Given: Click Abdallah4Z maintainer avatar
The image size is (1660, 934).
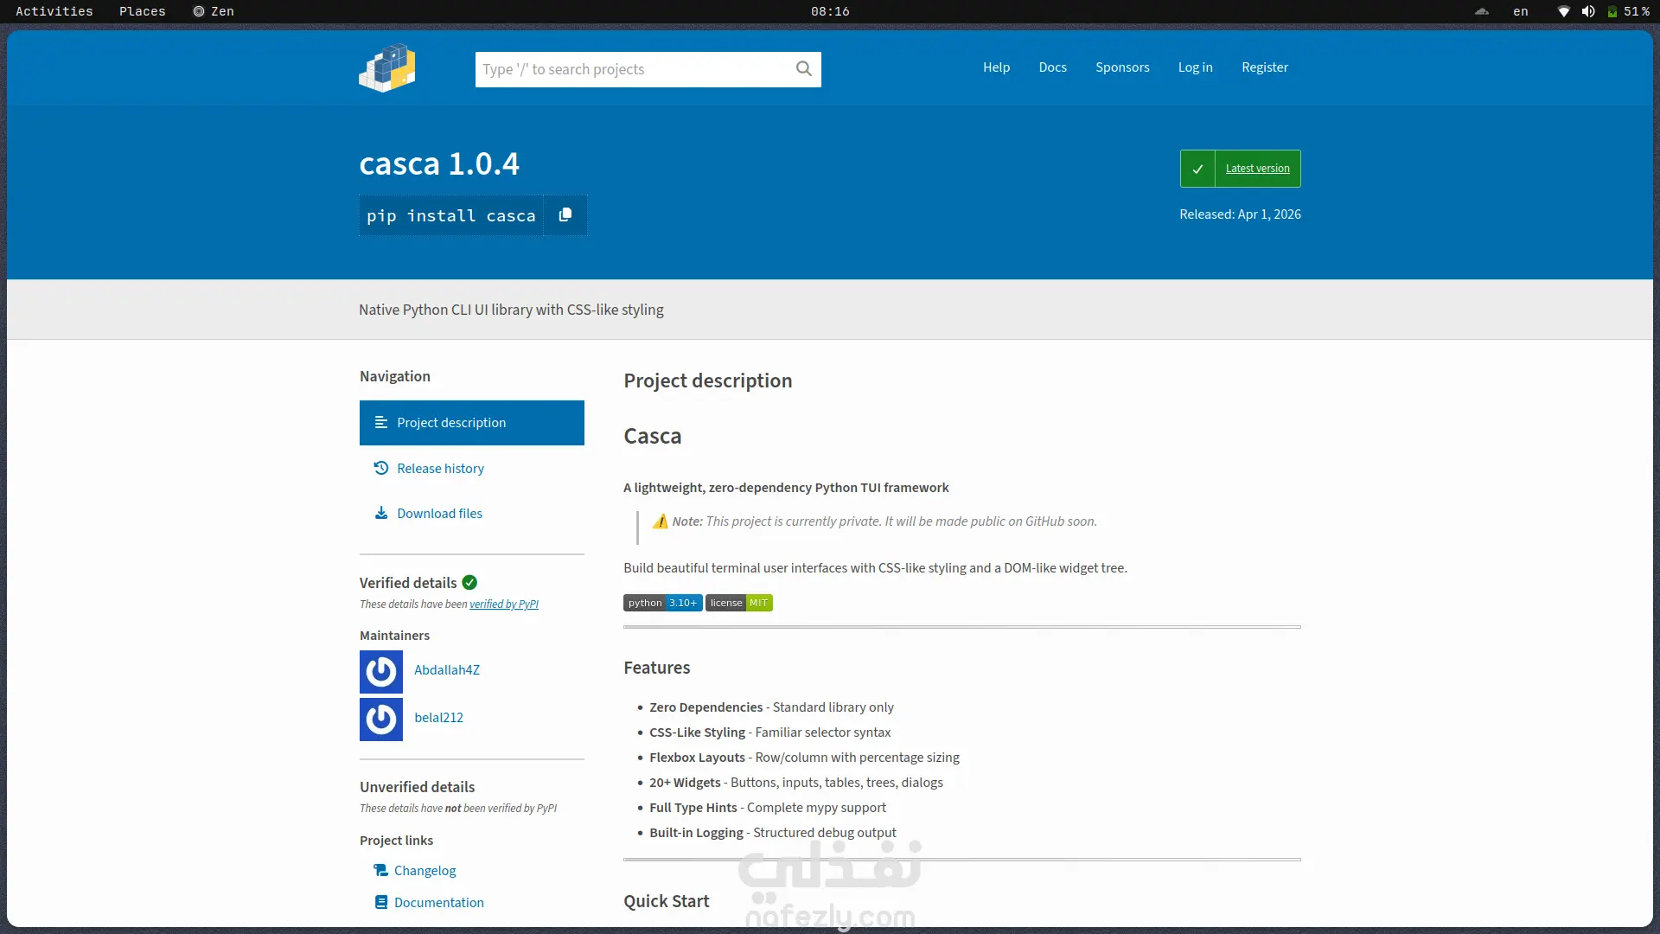Looking at the screenshot, I should point(381,672).
